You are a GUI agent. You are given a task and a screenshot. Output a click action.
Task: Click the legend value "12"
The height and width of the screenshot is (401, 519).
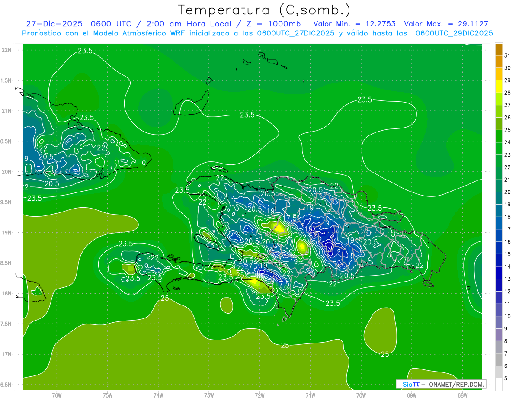508,292
